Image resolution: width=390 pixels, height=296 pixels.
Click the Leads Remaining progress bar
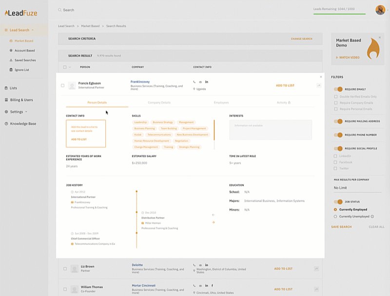coord(339,14)
